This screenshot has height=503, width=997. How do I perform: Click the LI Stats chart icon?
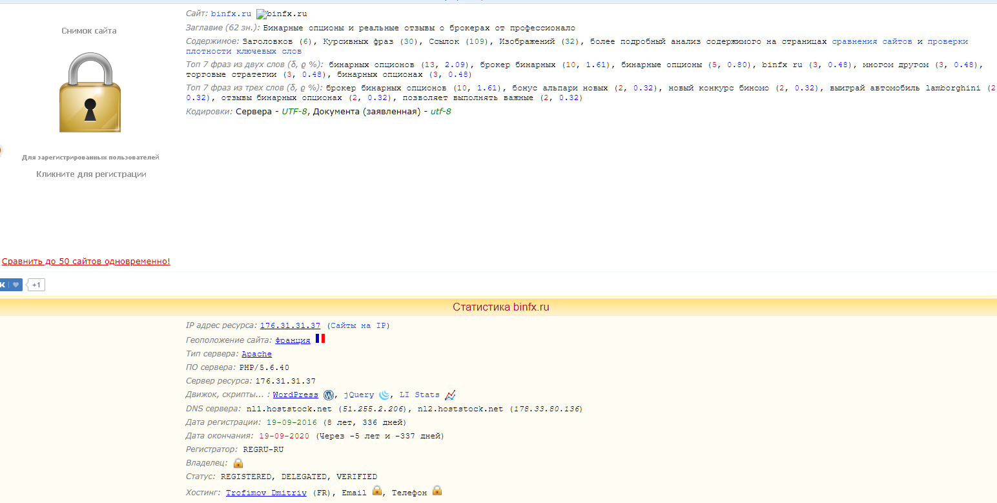(x=450, y=395)
